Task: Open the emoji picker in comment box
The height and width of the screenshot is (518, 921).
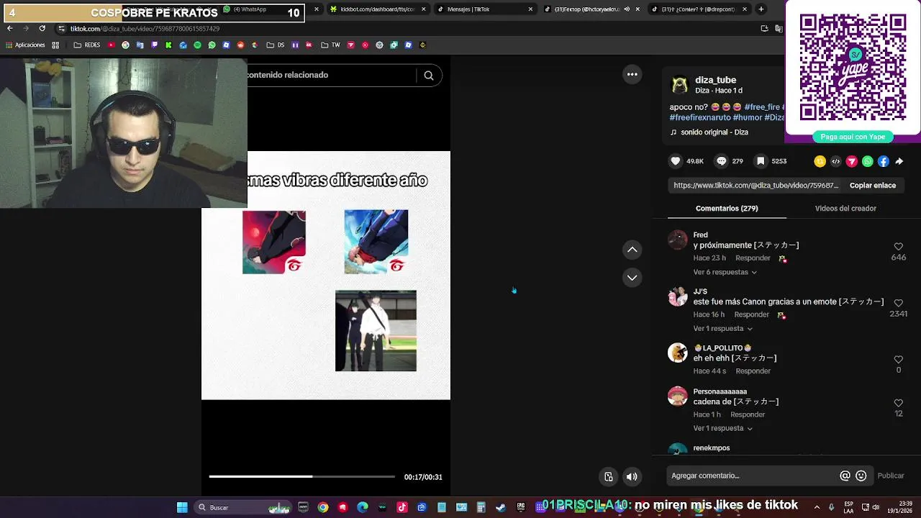Action: point(861,476)
